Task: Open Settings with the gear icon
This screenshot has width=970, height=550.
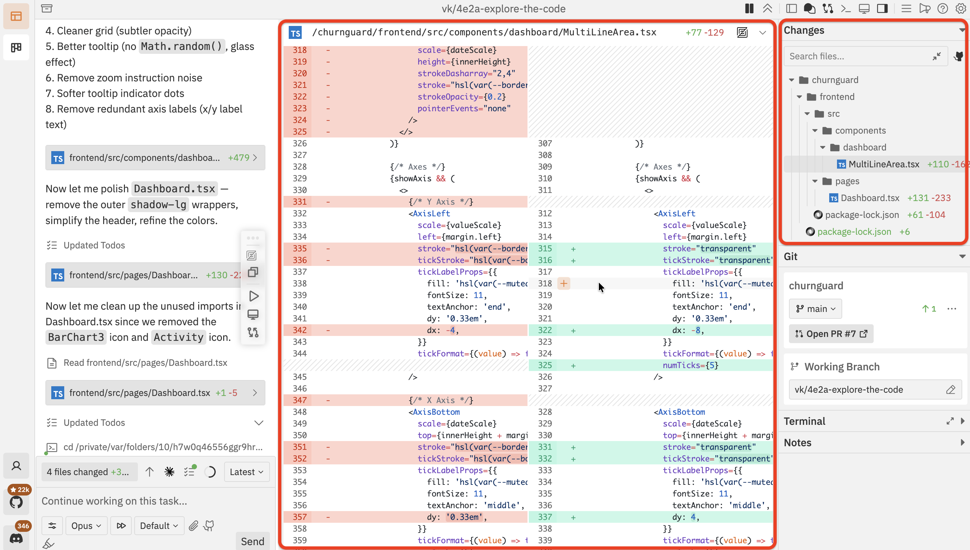Action: tap(961, 8)
